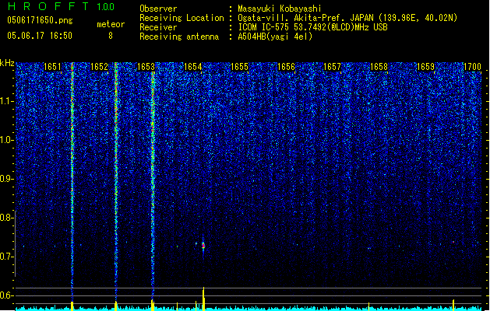Click the HROFFT 1.0.0 title text
This screenshot has height=311, width=490.
click(x=61, y=6)
